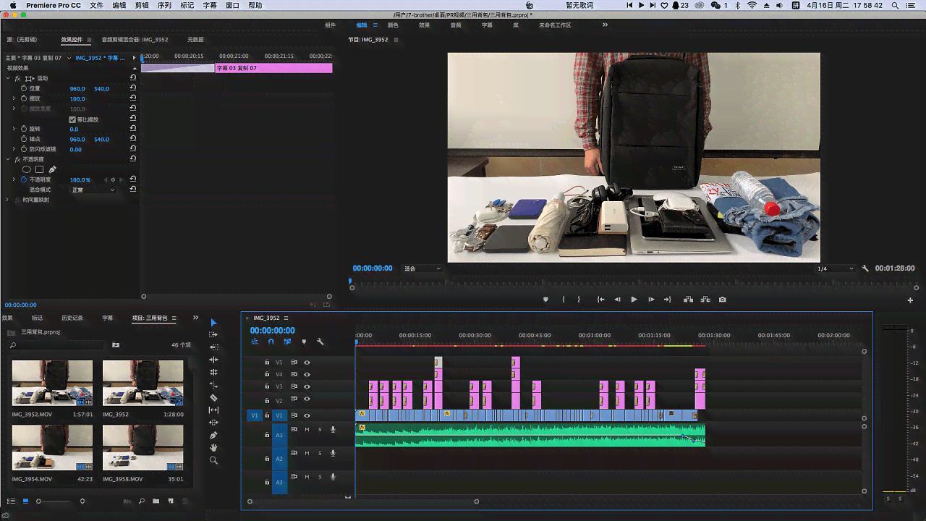
Task: Toggle opacity animation stopwatch
Action: [23, 179]
